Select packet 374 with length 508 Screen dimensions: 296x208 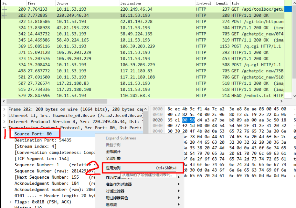click(x=143, y=65)
